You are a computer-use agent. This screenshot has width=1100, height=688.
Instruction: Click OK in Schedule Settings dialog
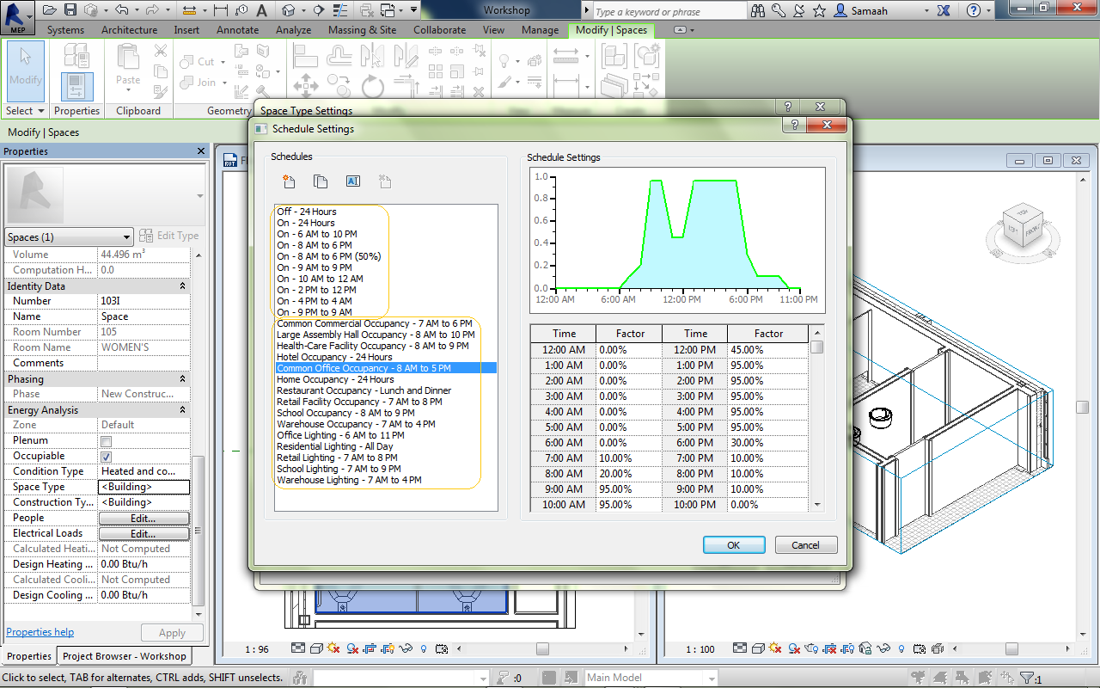tap(734, 545)
